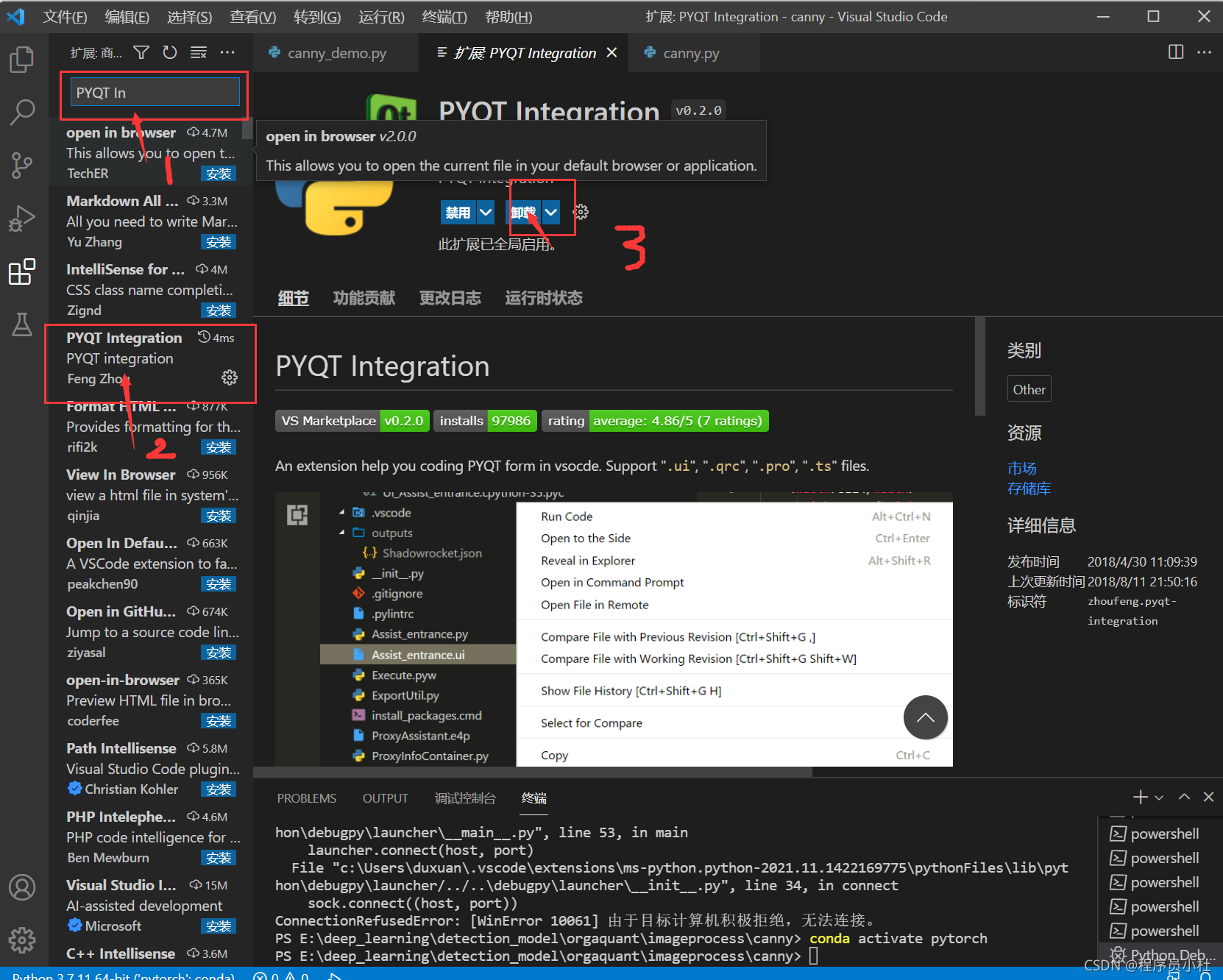This screenshot has width=1223, height=980.
Task: Open extension settings gear next to uninstall button
Action: pos(581,213)
